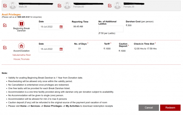Click the Darshan date field 19-Jul-2022
The width and height of the screenshot is (183, 115).
pos(49,27)
